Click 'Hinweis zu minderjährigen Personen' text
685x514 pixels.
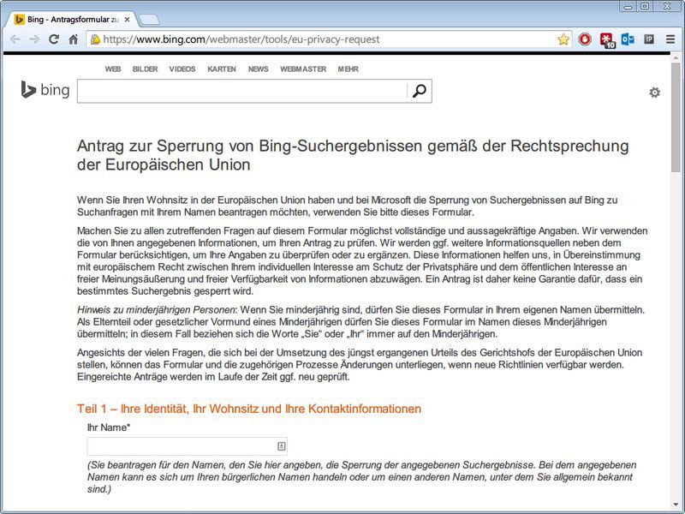click(x=156, y=310)
